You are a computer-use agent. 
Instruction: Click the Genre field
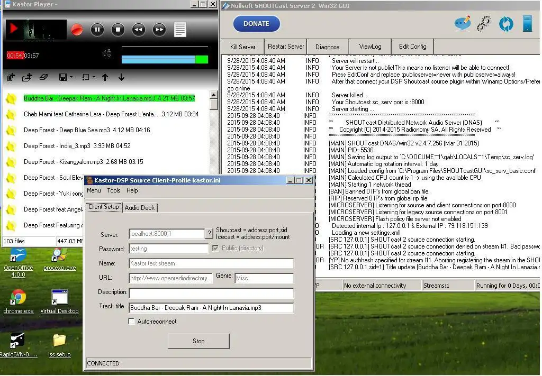click(x=264, y=278)
